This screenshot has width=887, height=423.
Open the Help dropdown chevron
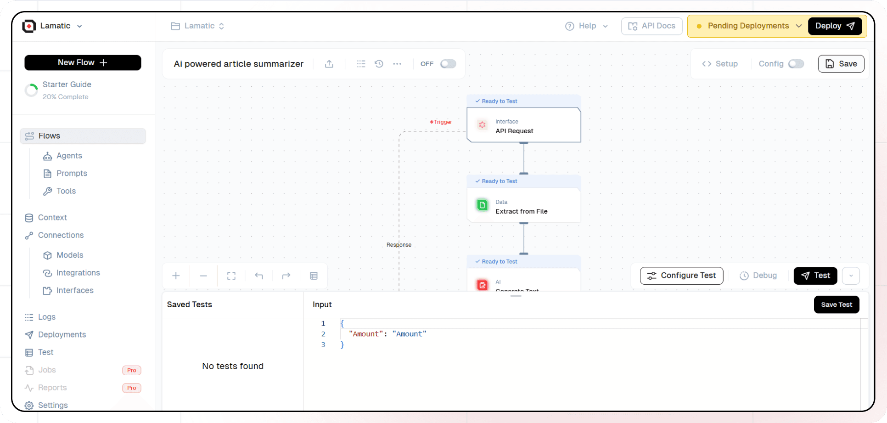click(x=606, y=26)
